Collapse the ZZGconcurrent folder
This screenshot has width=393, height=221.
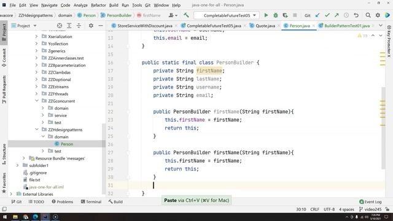[37, 101]
